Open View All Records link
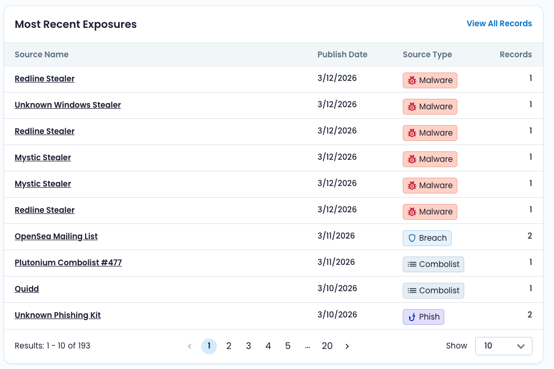Screen dimensions: 554x369 coord(499,23)
